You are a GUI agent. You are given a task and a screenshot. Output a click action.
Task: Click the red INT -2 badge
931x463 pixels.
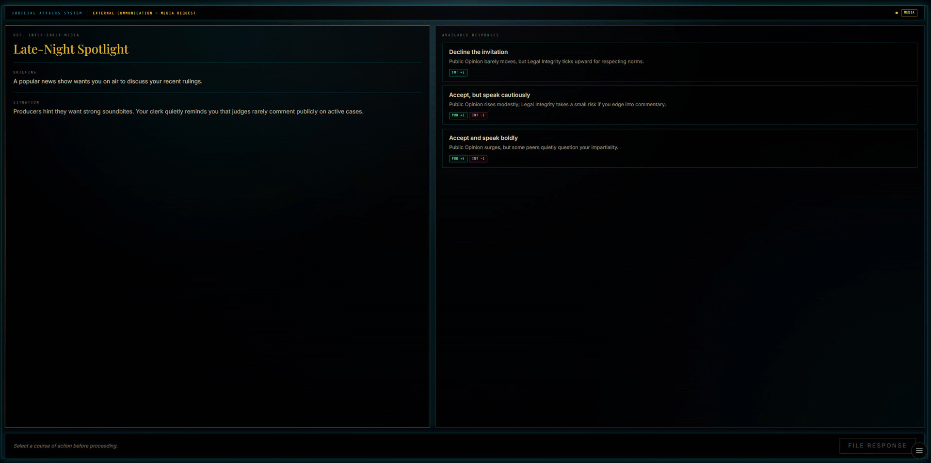(x=478, y=159)
